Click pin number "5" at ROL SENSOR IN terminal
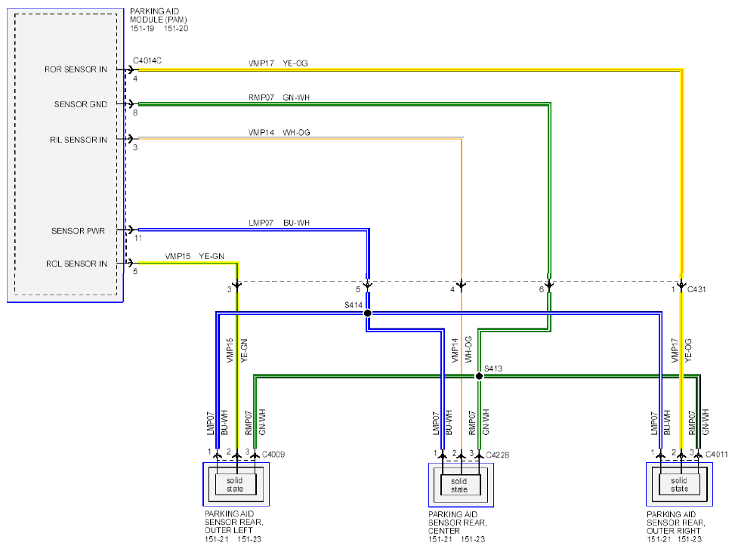735x549 pixels. click(x=135, y=271)
